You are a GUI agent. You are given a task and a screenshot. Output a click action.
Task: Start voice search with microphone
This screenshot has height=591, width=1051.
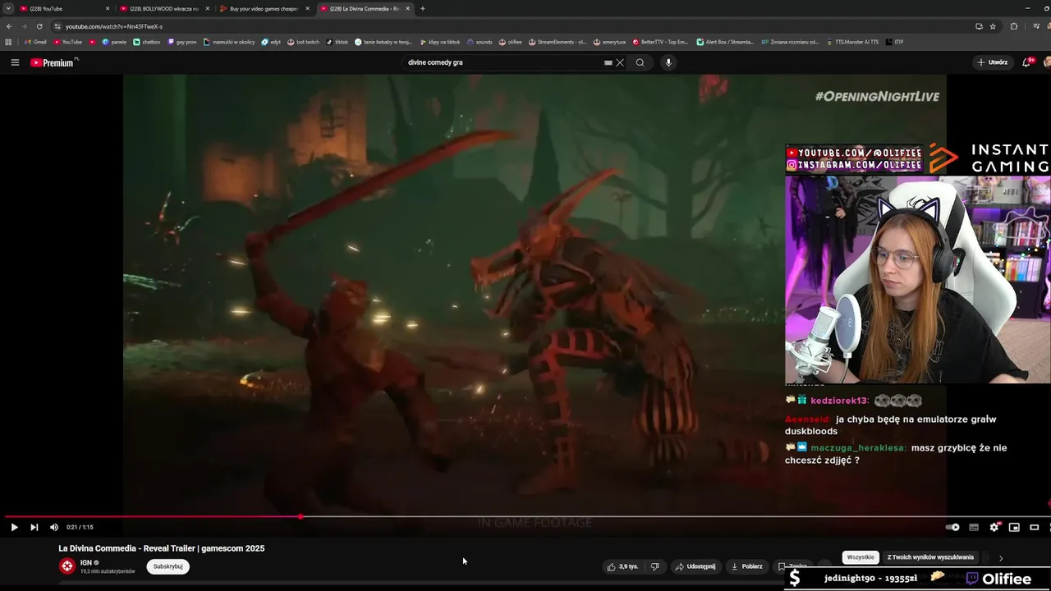(x=668, y=62)
